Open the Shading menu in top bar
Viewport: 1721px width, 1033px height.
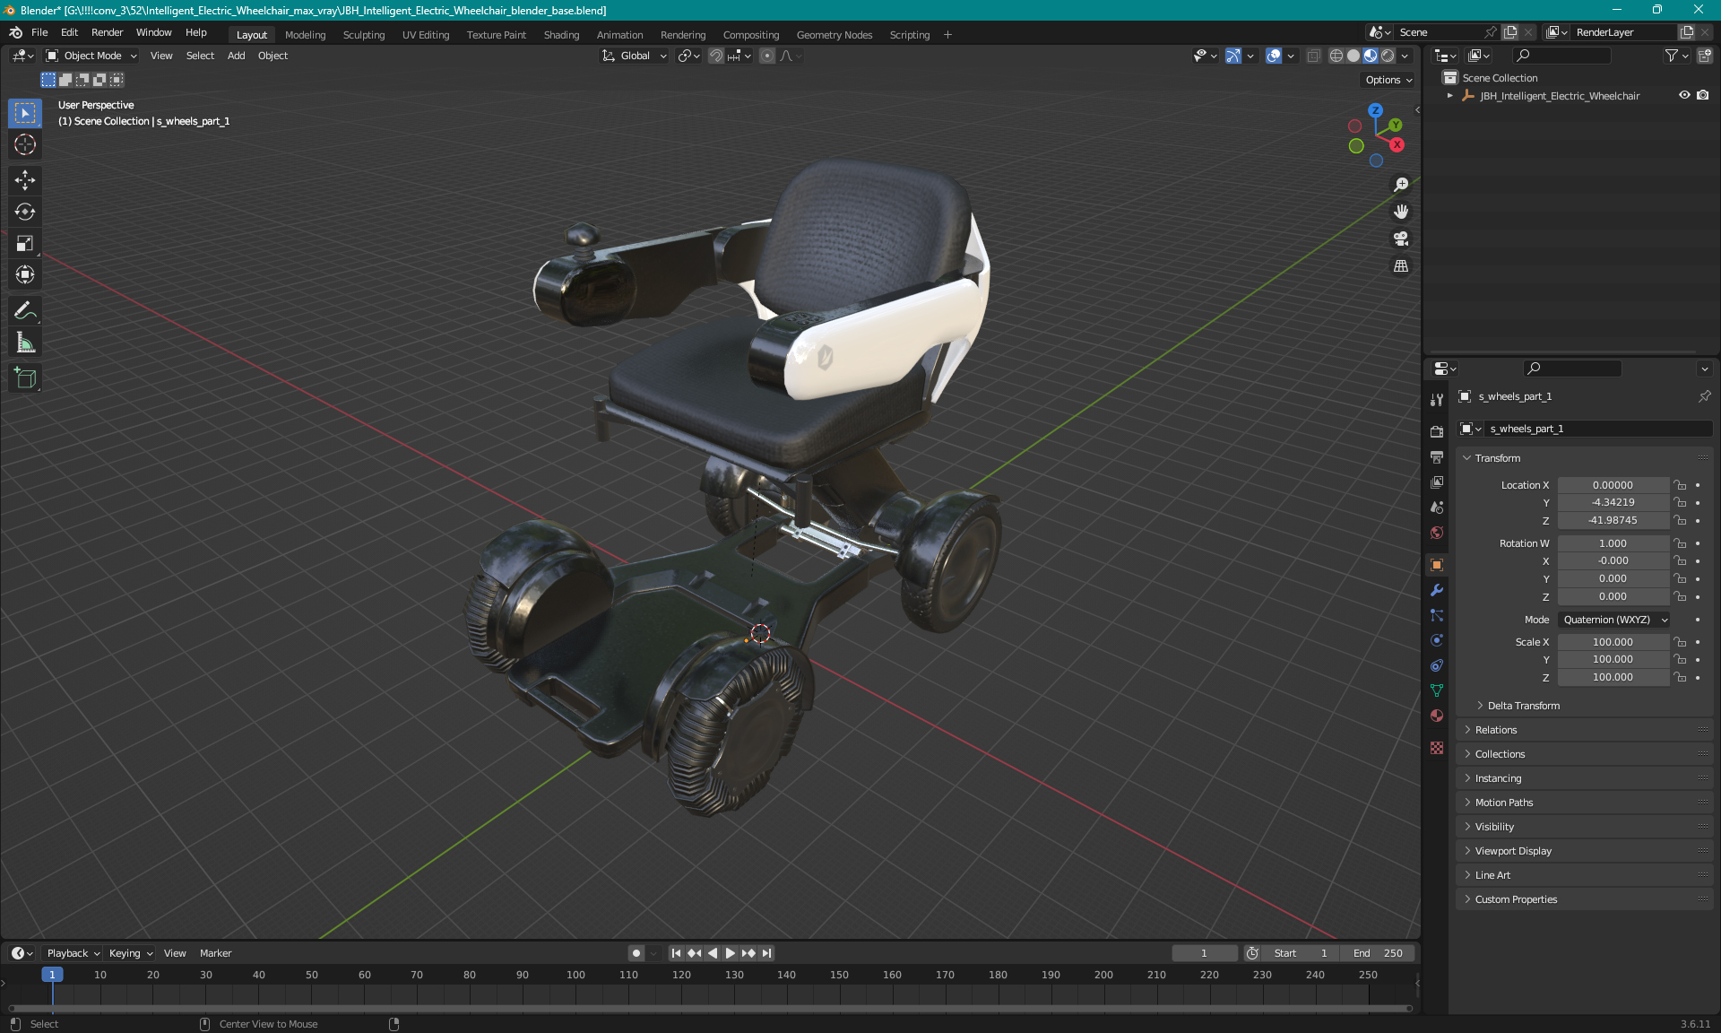[x=560, y=33]
